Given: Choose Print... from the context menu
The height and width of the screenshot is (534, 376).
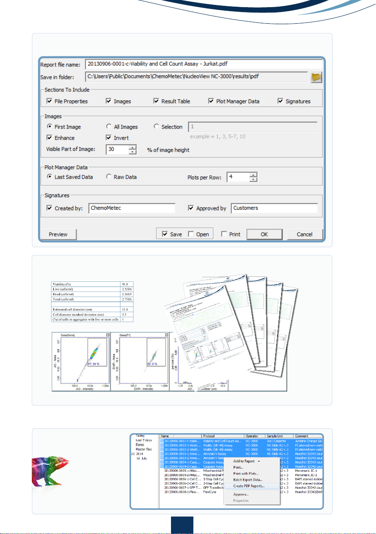Looking at the screenshot, I should [252, 467].
